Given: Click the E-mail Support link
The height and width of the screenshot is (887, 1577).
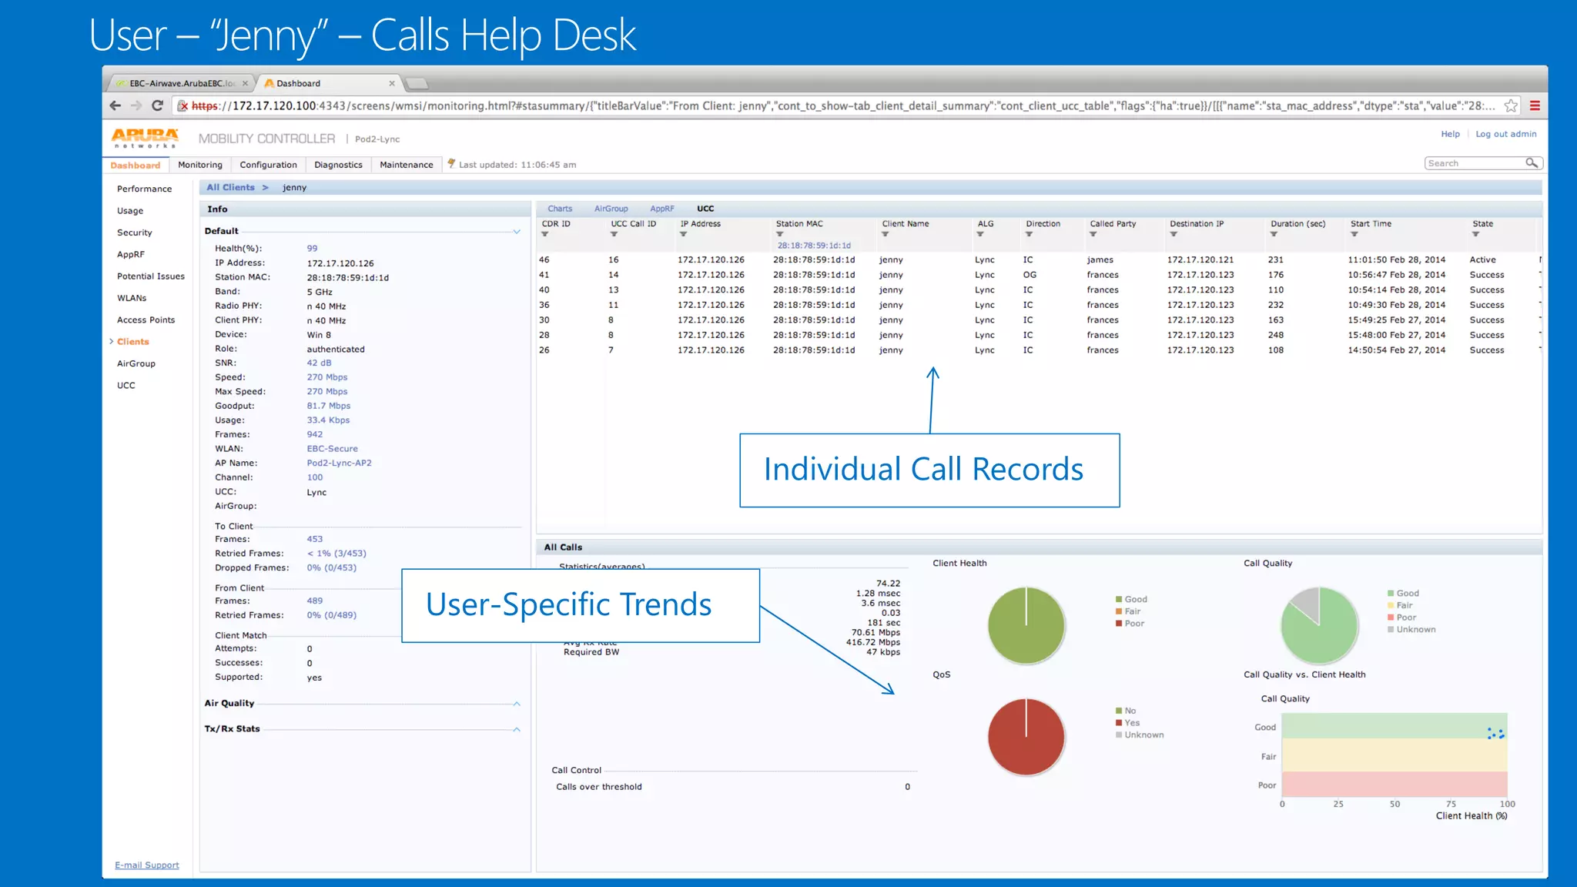Looking at the screenshot, I should point(147,865).
